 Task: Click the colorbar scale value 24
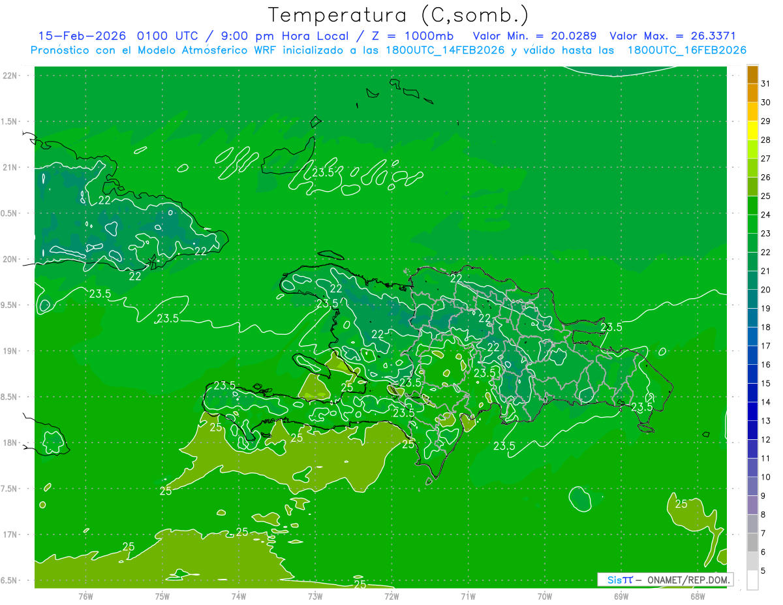pyautogui.click(x=765, y=215)
